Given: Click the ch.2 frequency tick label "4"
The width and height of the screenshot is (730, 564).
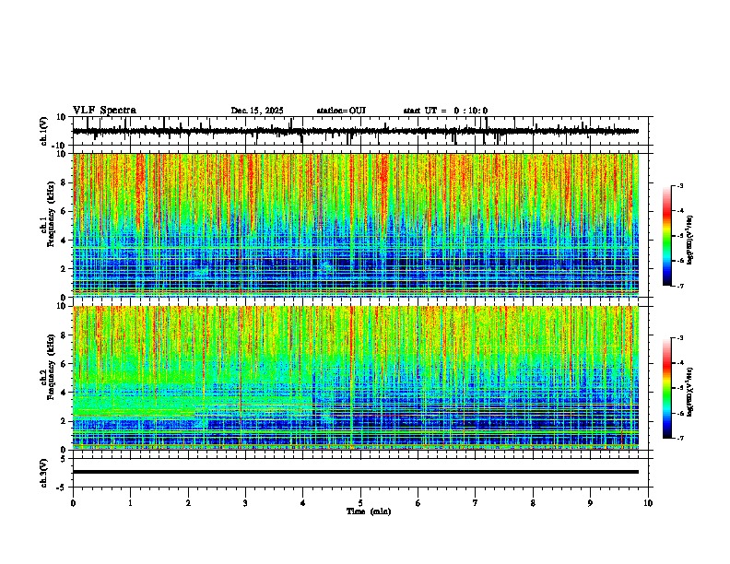Looking at the screenshot, I should click(65, 393).
